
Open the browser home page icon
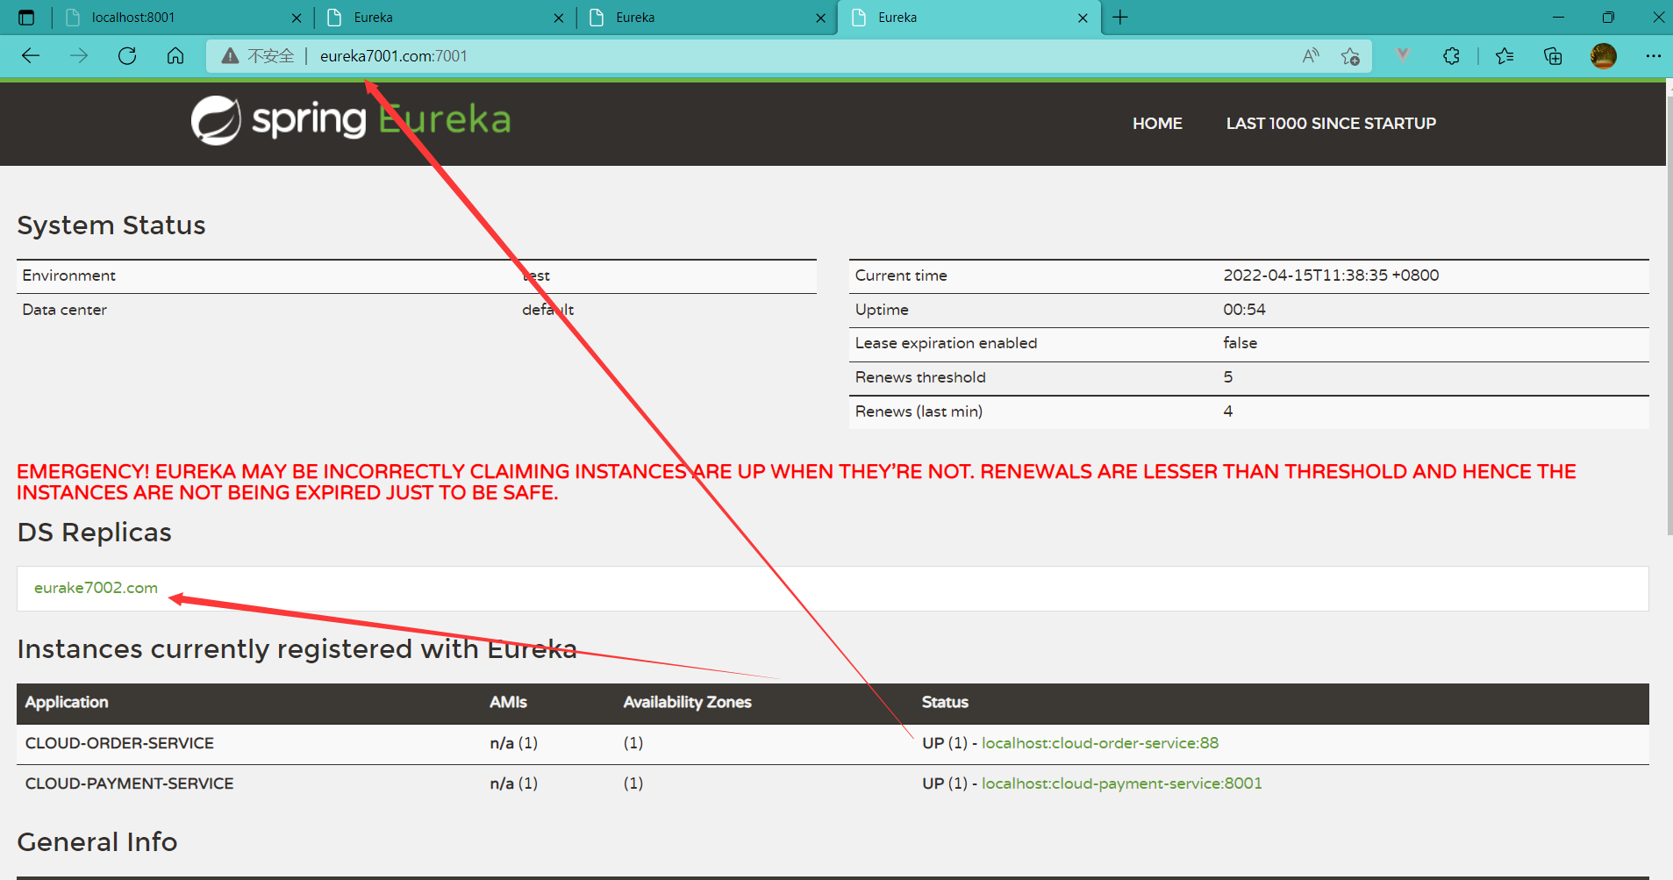click(175, 56)
